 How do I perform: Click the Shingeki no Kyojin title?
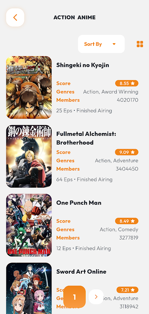(x=83, y=65)
